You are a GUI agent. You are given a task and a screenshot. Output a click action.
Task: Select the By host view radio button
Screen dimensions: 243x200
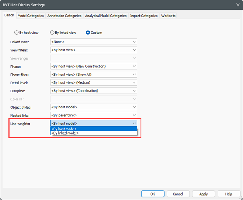(16, 33)
